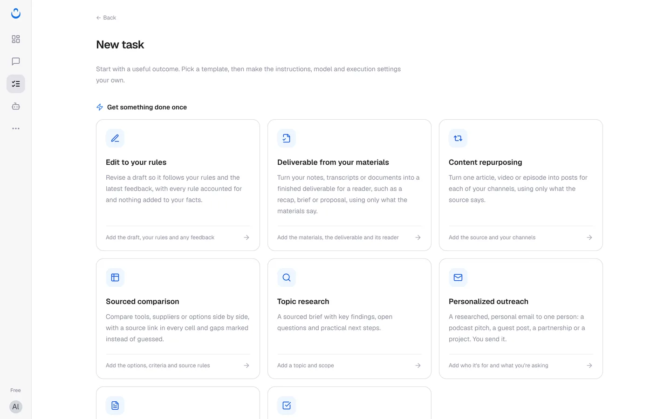Click the arrow beside 'Add the materials, the deliverable and its reader'

pos(418,237)
